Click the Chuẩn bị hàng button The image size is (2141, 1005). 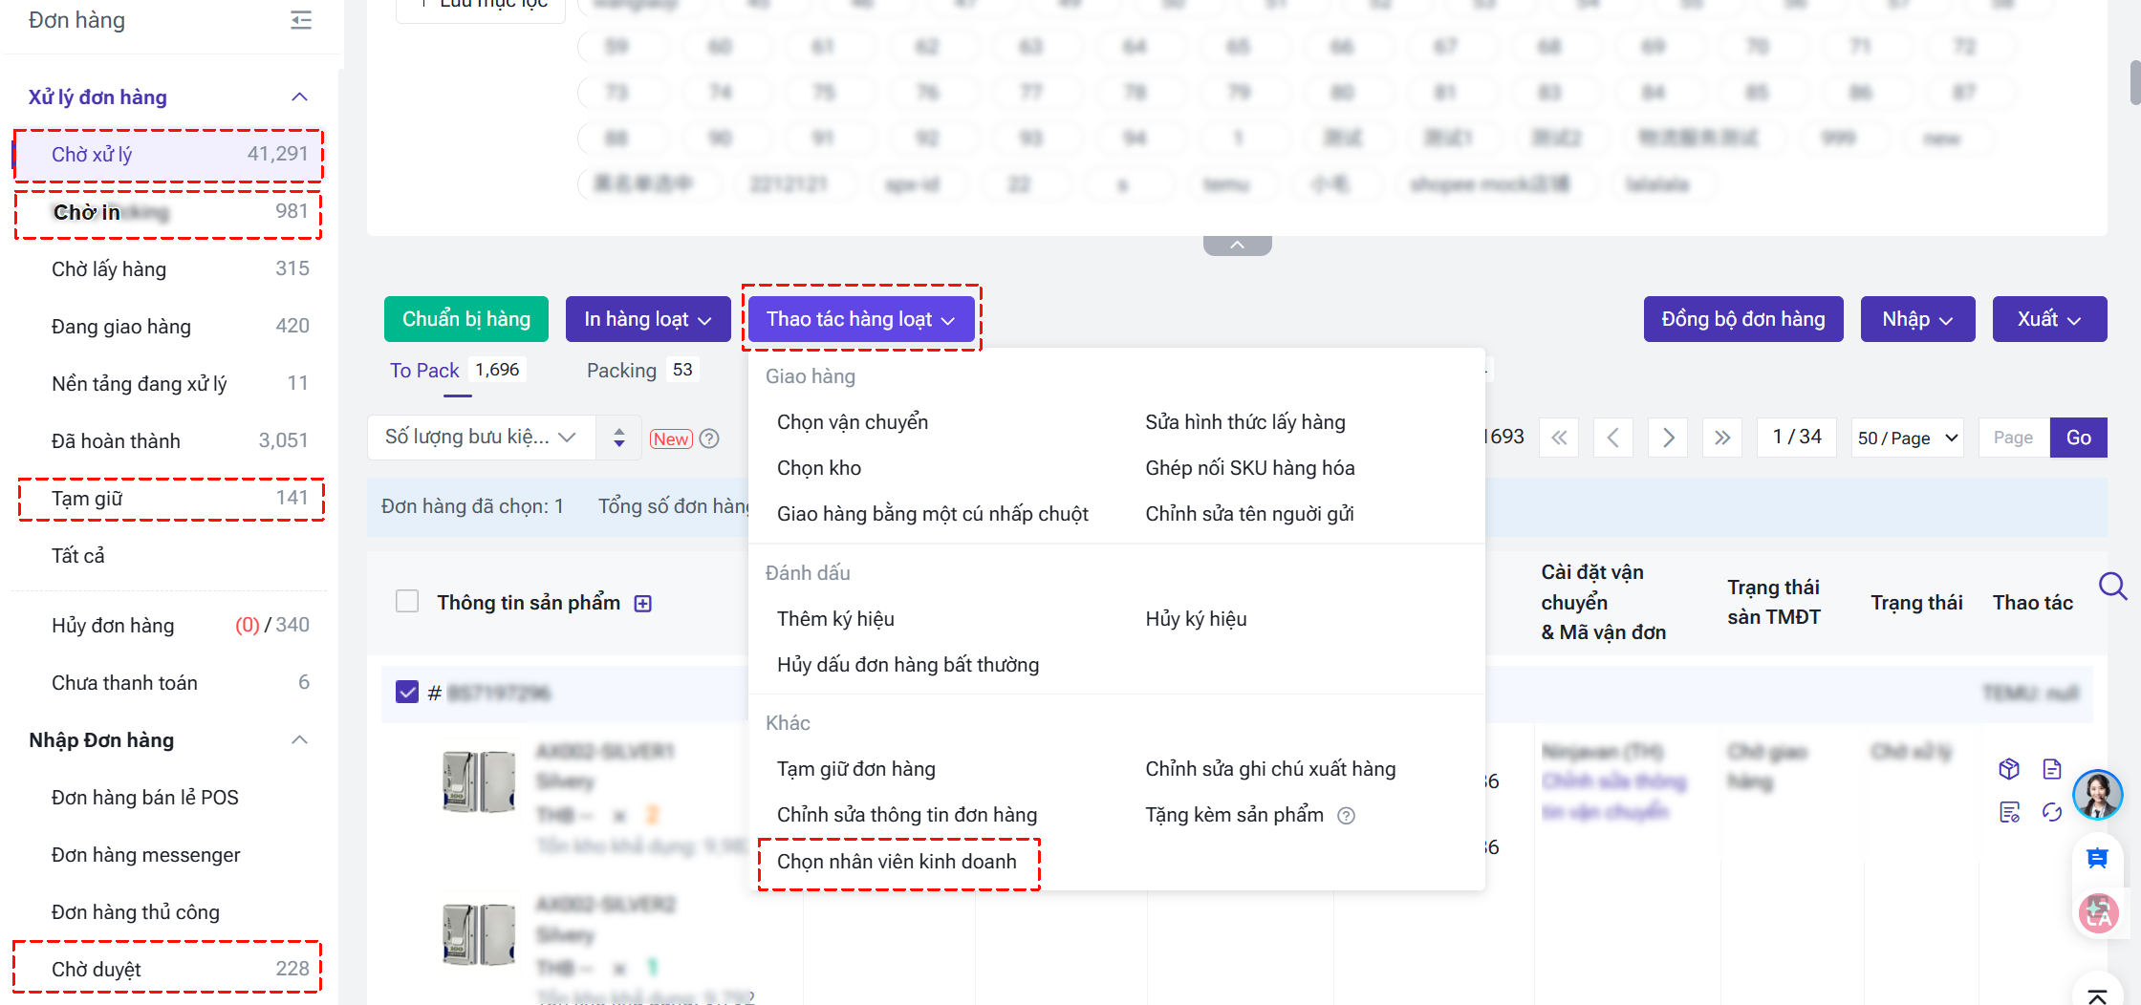pyautogui.click(x=466, y=319)
